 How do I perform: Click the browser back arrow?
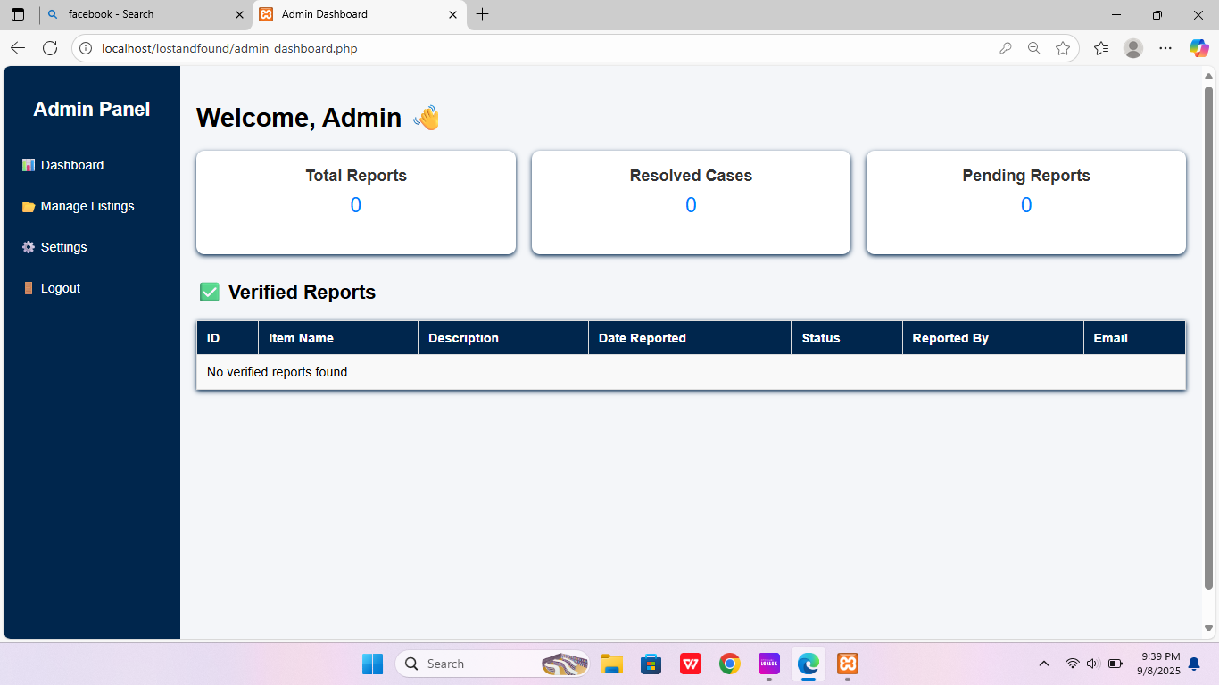[x=18, y=48]
